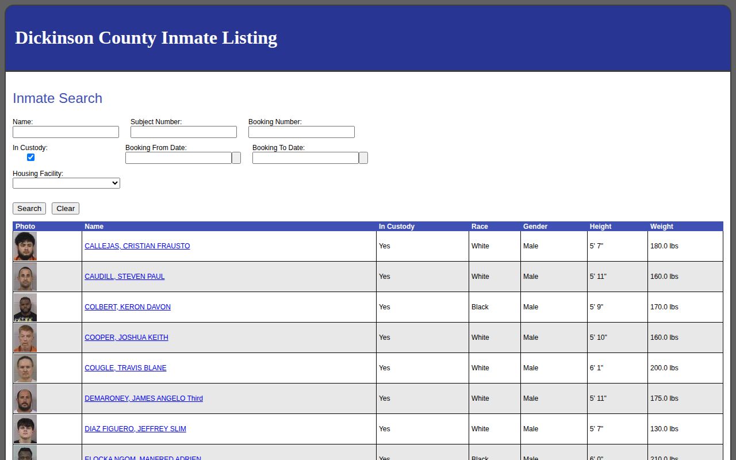Select the "6' 1"" height cell
This screenshot has width=736, height=460.
618,368
